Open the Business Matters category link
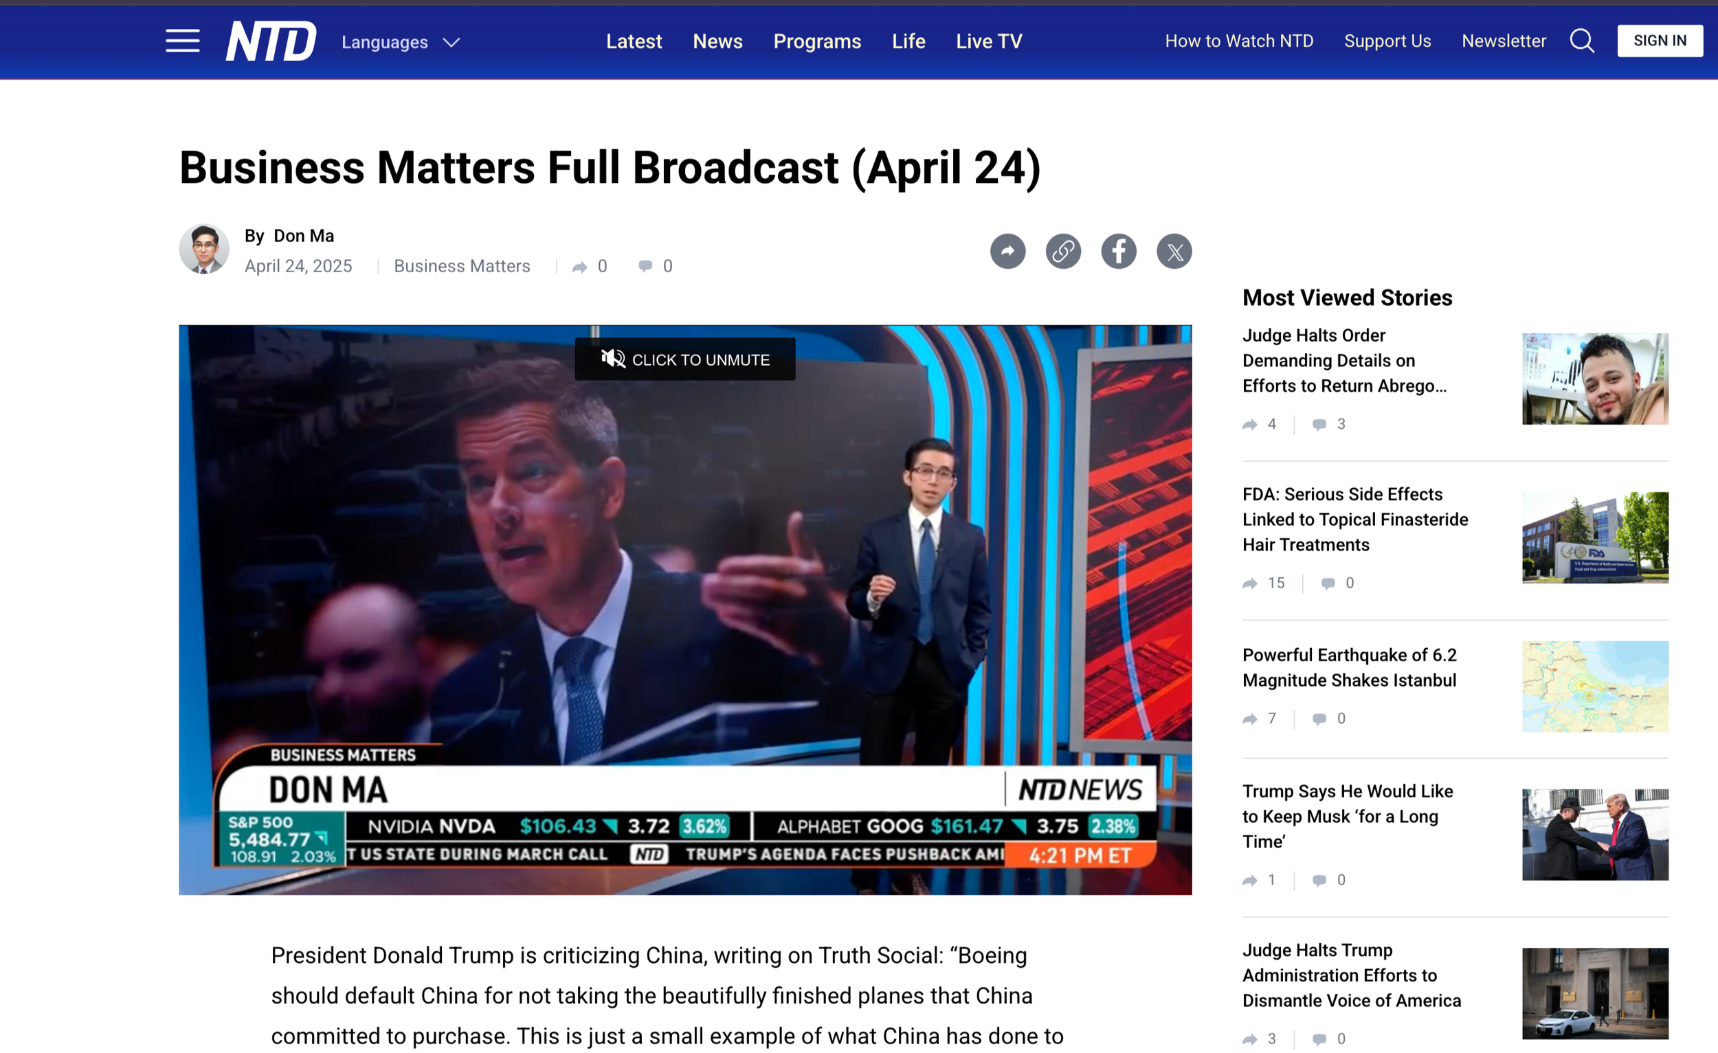This screenshot has height=1053, width=1718. (x=462, y=267)
